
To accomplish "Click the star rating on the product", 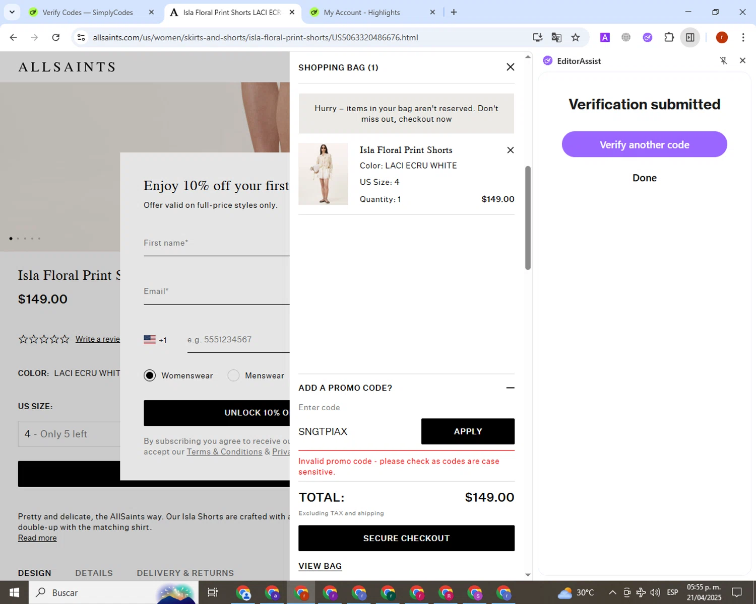I will coord(44,339).
